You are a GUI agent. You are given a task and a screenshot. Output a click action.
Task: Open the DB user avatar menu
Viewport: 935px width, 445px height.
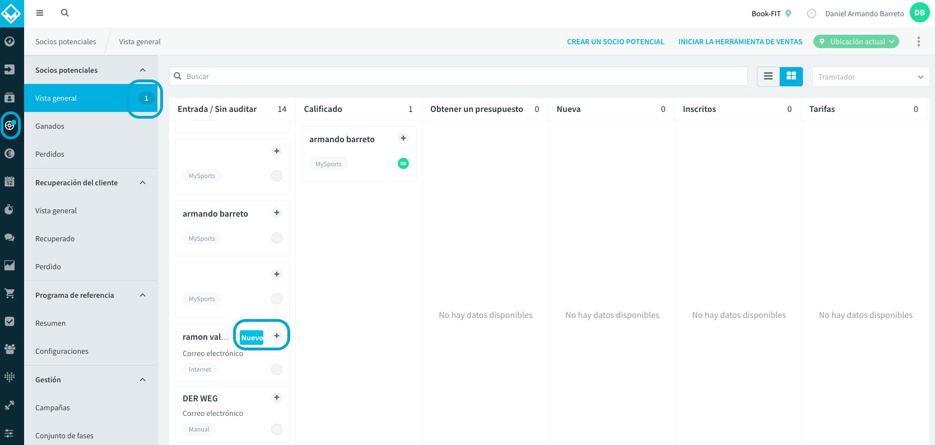(x=920, y=12)
